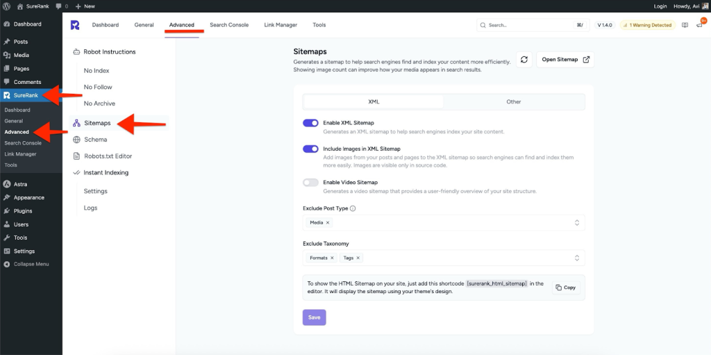Viewport: 711px width, 355px height.
Task: Open the notifications bell icon
Action: tap(699, 25)
